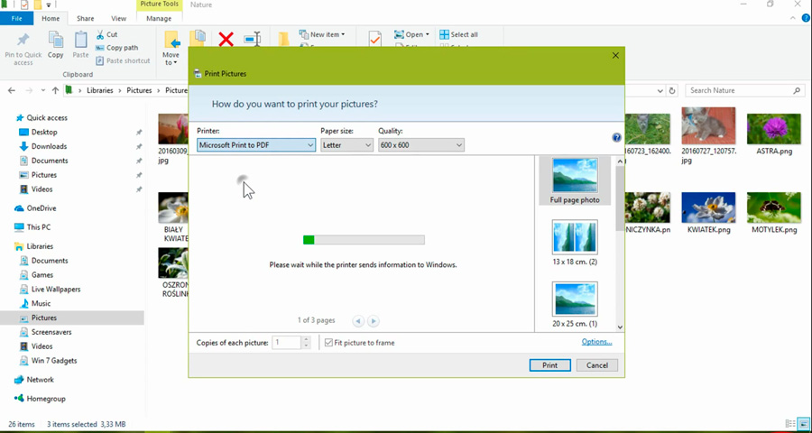812x433 pixels.
Task: Select Network in navigation pane
Action: click(40, 380)
